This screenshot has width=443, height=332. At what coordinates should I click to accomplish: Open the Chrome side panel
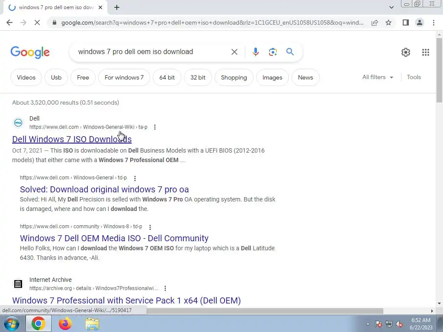[406, 22]
